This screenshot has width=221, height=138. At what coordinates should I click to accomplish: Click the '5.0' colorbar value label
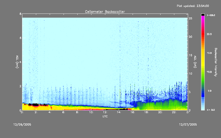point(210,91)
